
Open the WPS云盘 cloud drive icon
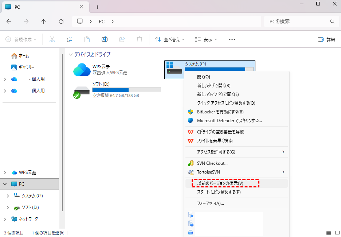coord(82,70)
